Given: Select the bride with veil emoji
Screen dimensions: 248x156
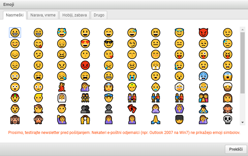Looking at the screenshot, I should coord(62,97).
